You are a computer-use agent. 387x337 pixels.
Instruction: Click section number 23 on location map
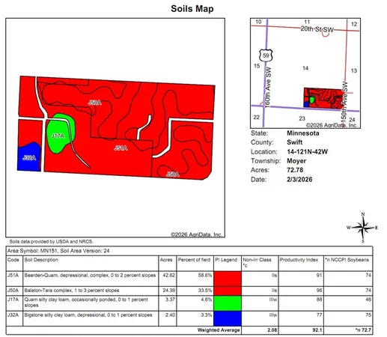[302, 118]
